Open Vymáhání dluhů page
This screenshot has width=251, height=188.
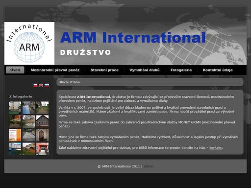[145, 70]
